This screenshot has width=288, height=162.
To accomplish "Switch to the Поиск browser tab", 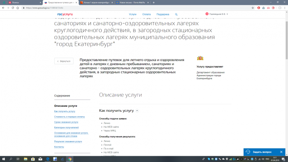I will (25, 2).
